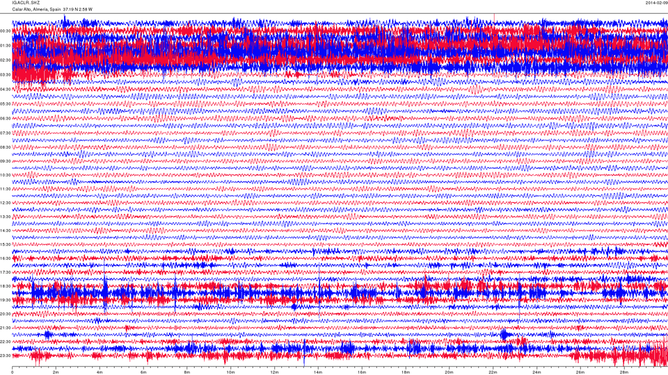Click the 01:30 time label
This screenshot has width=668, height=375.
pos(6,46)
